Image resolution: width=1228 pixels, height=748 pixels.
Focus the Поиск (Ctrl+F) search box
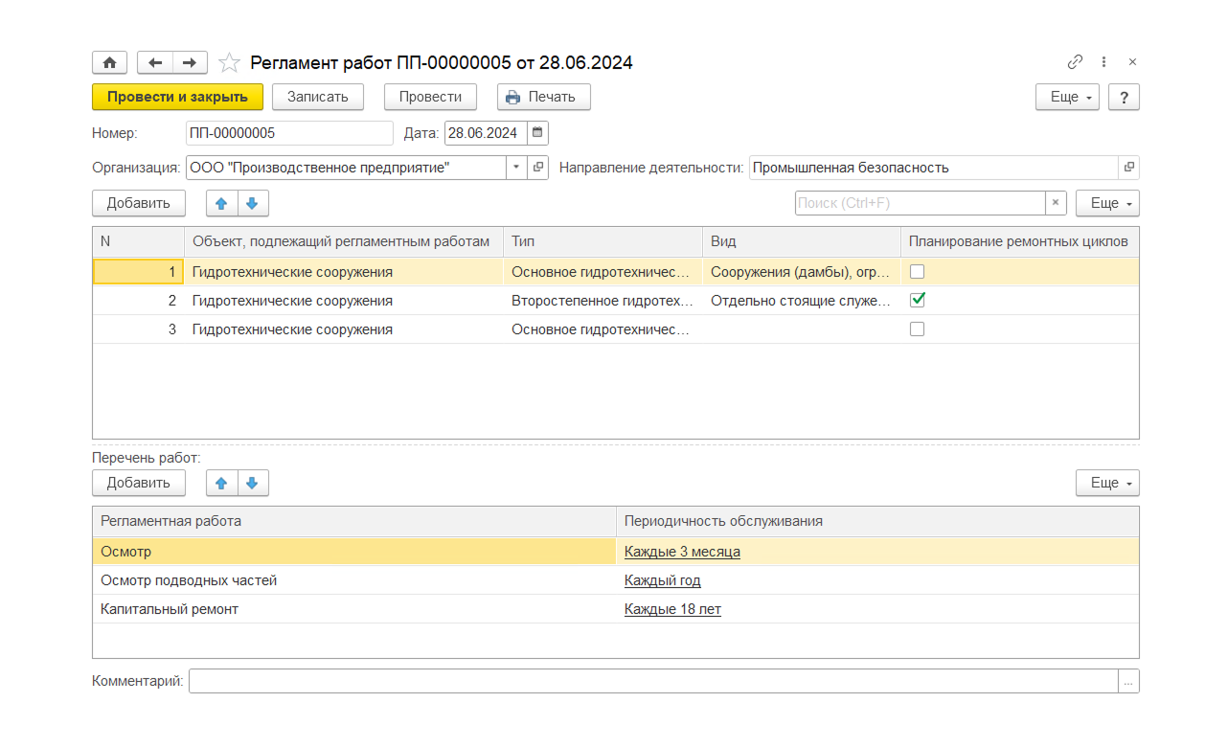(x=920, y=203)
